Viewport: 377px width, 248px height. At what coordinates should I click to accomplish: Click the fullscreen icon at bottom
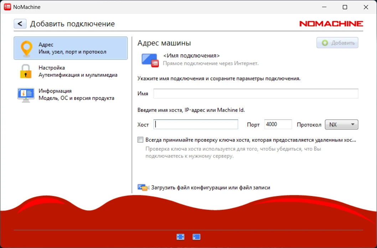click(181, 237)
